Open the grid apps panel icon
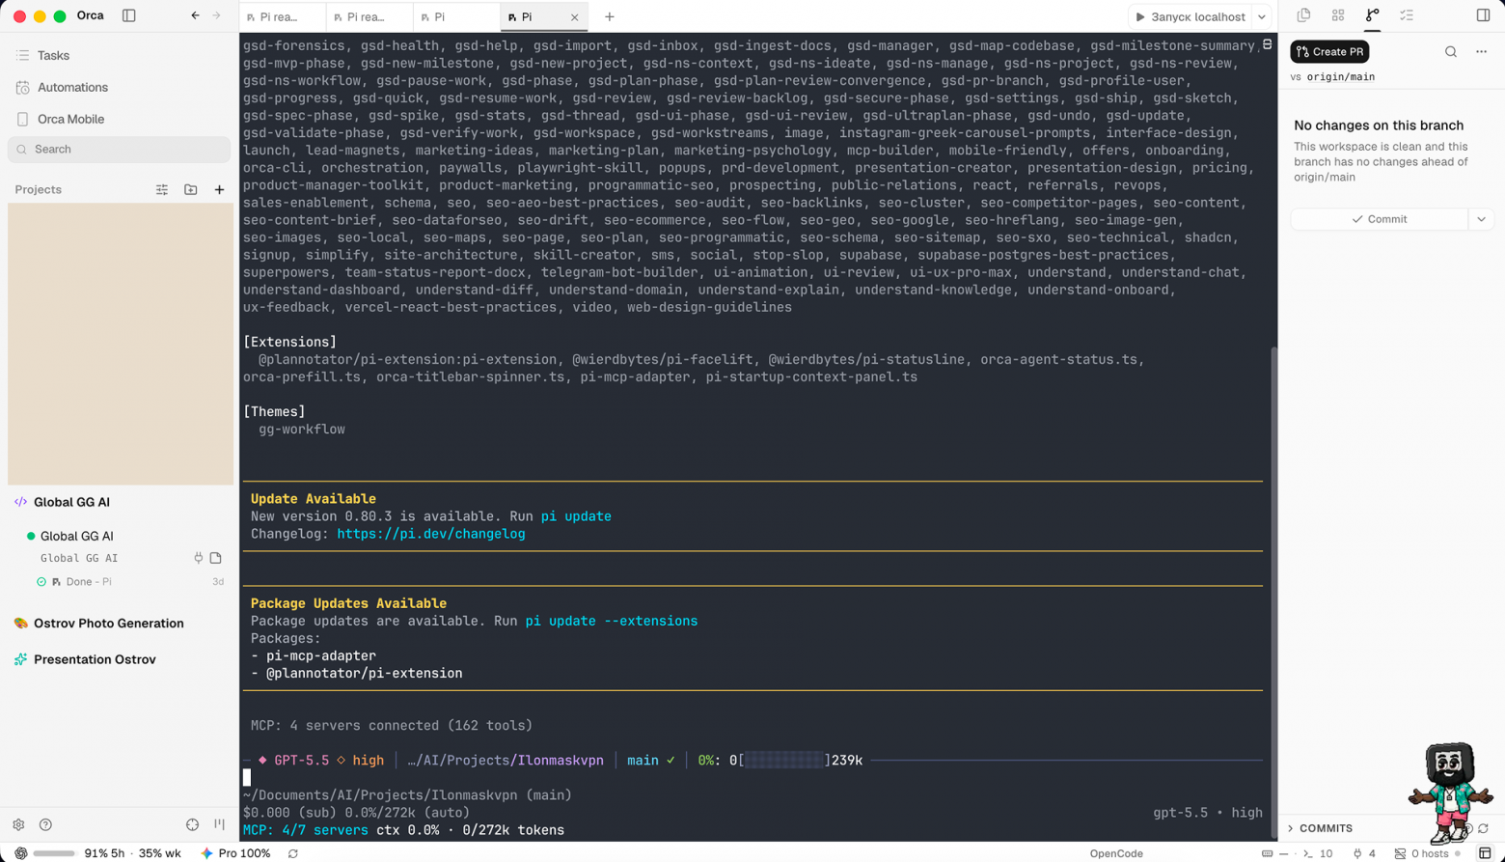The image size is (1505, 862). tap(1338, 15)
